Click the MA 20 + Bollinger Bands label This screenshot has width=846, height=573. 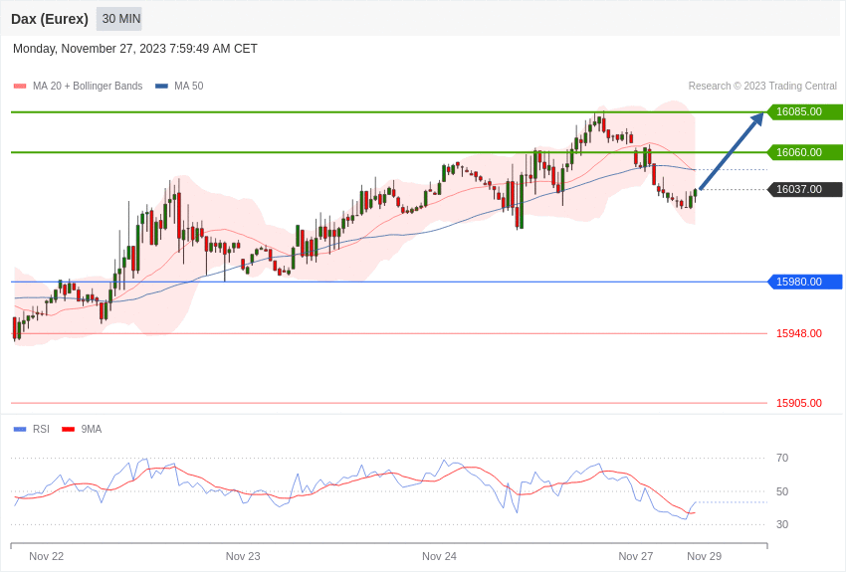[88, 86]
